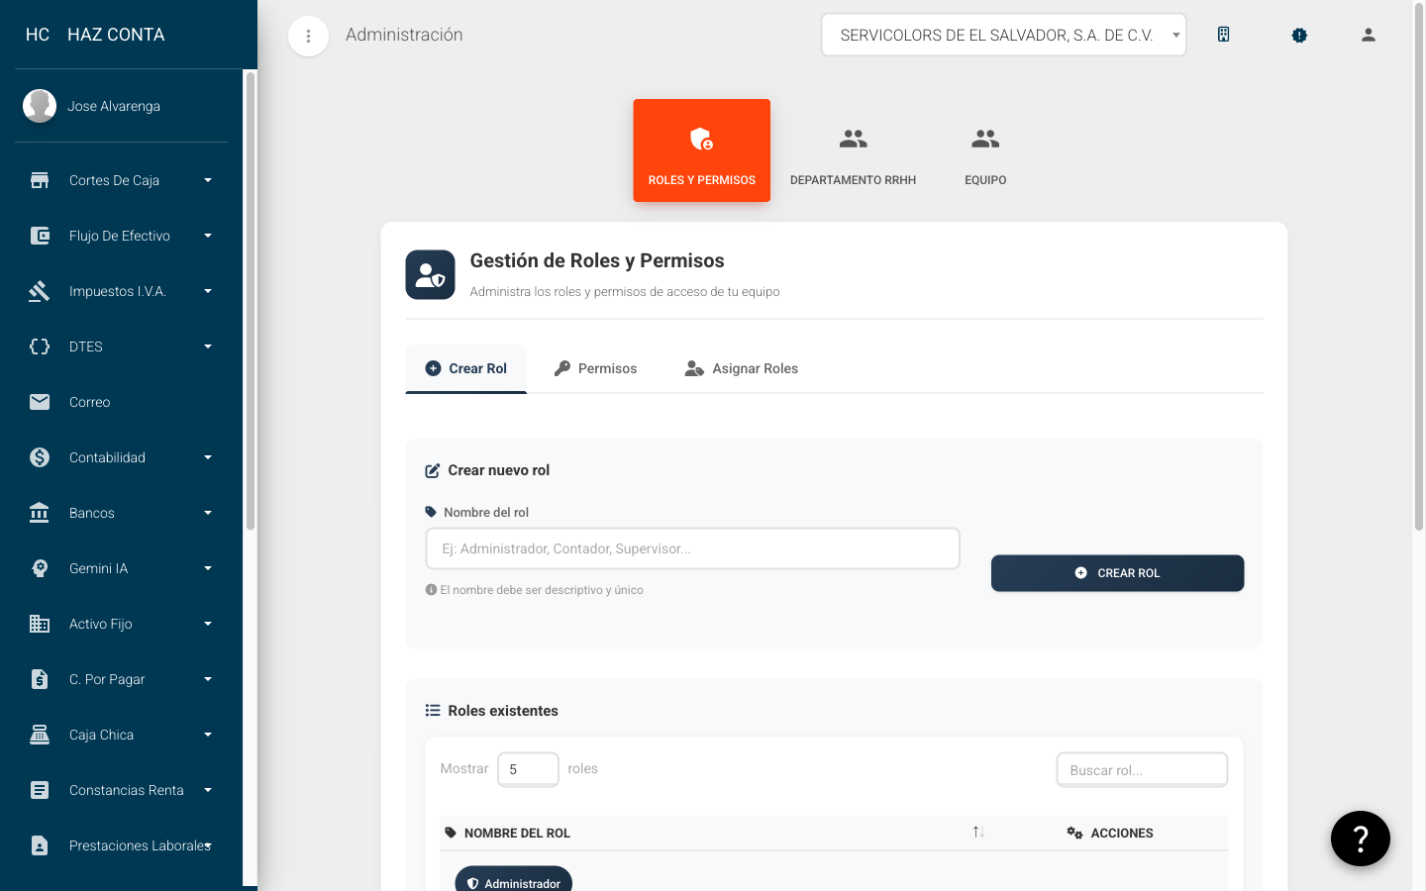Open the SERVICOLORS company selector dropdown
The height and width of the screenshot is (891, 1426).
(x=1004, y=35)
